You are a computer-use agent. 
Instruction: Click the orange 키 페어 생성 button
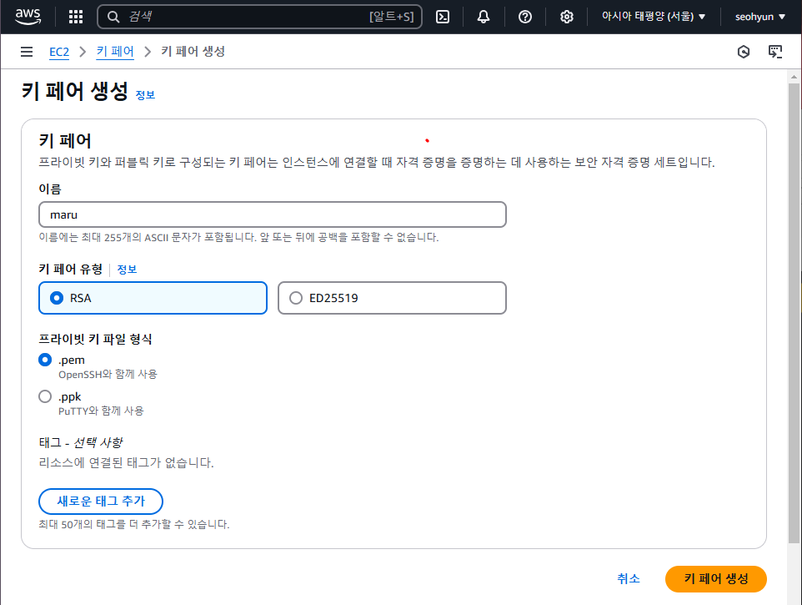click(x=715, y=579)
